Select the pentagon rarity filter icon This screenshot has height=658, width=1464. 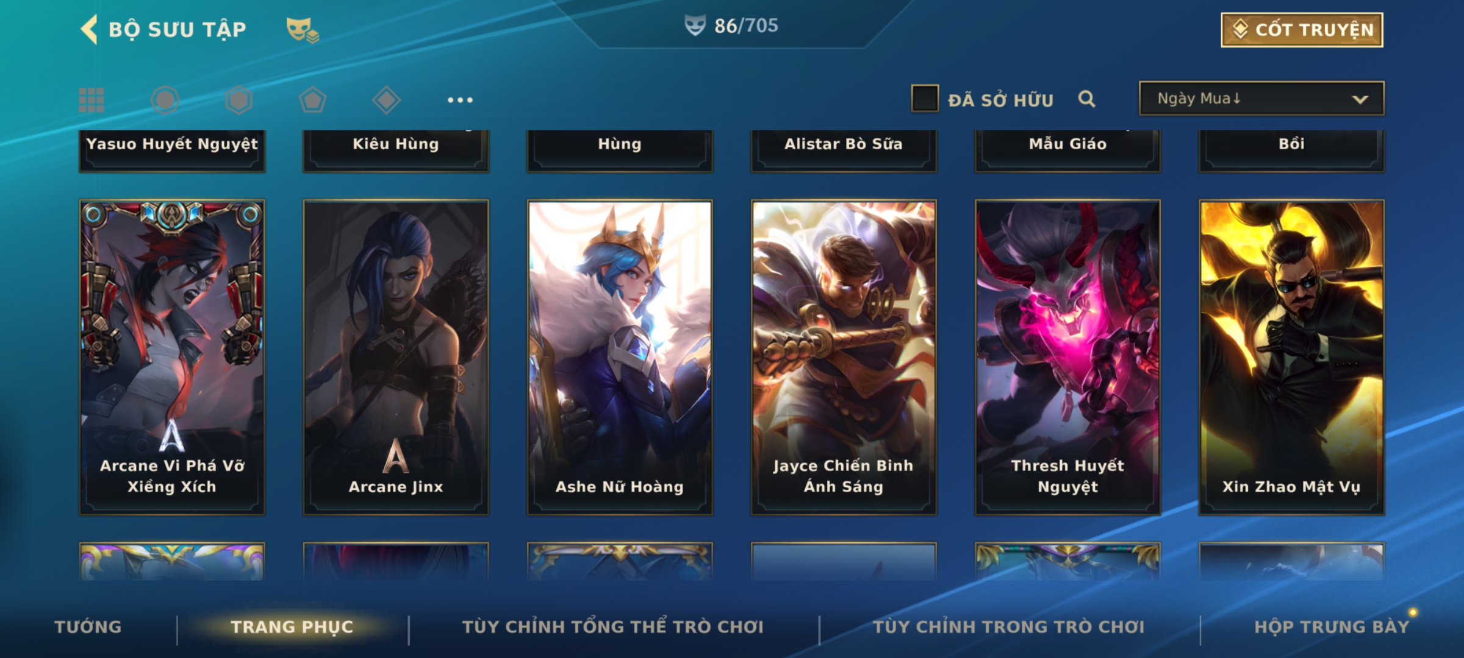(x=312, y=100)
